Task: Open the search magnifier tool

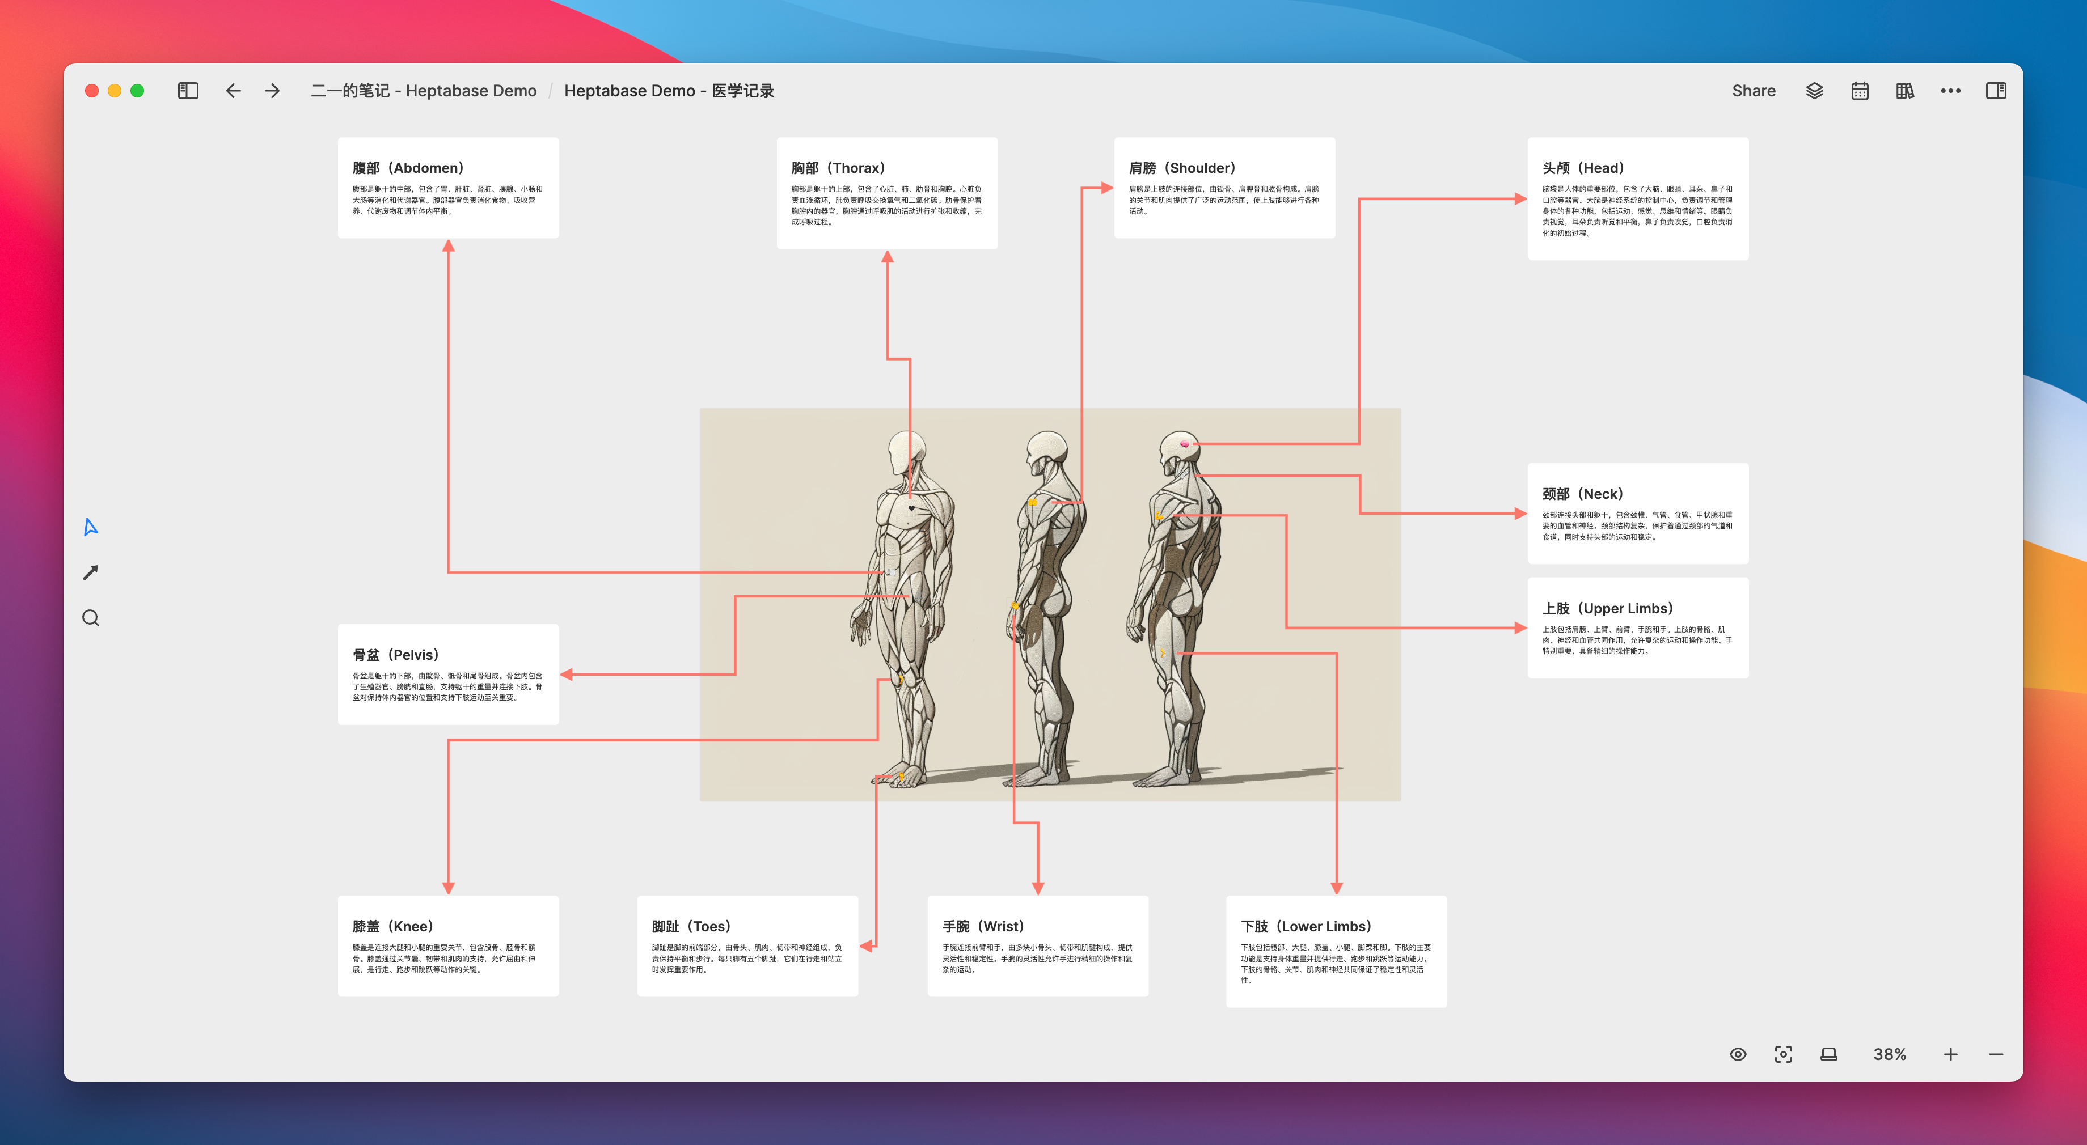Action: pos(91,618)
